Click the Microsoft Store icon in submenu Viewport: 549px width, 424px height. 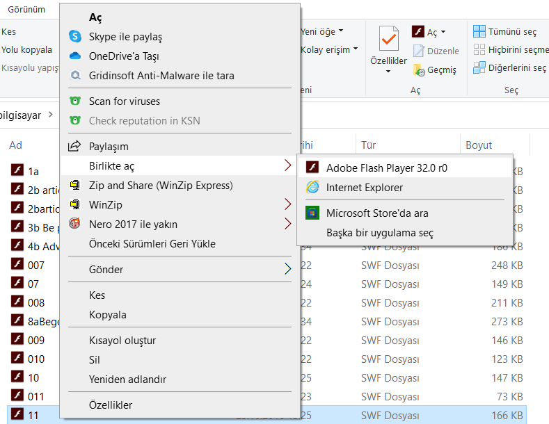[313, 213]
